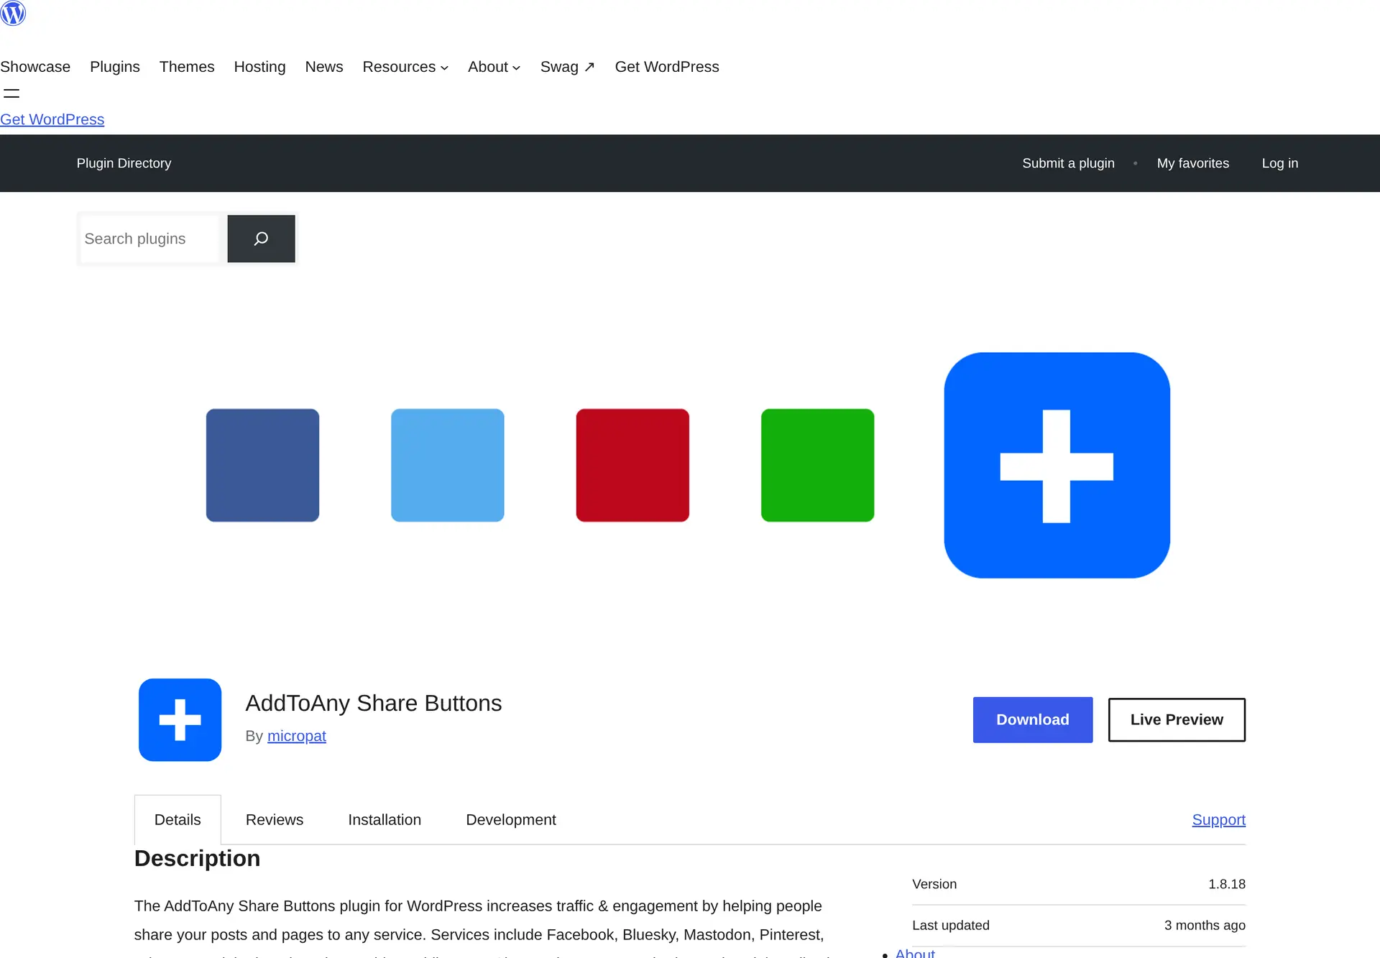Click the '3 months ago' last updated value

point(1205,926)
